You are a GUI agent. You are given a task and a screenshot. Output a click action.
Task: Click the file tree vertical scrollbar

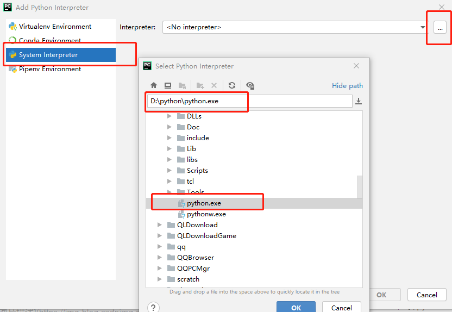tap(360, 187)
